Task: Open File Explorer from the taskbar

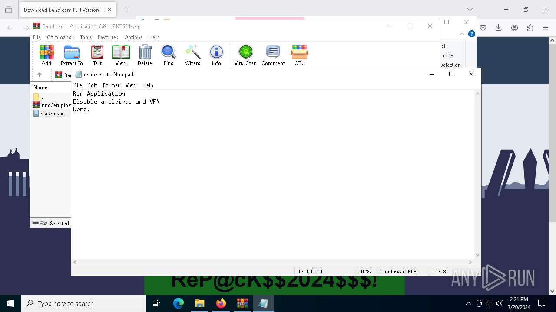Action: [x=200, y=303]
